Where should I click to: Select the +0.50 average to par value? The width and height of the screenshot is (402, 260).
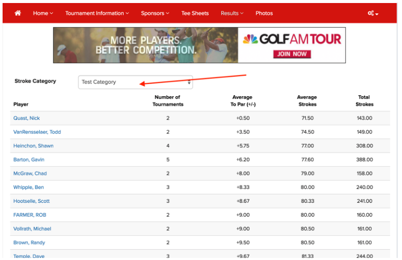tap(243, 118)
